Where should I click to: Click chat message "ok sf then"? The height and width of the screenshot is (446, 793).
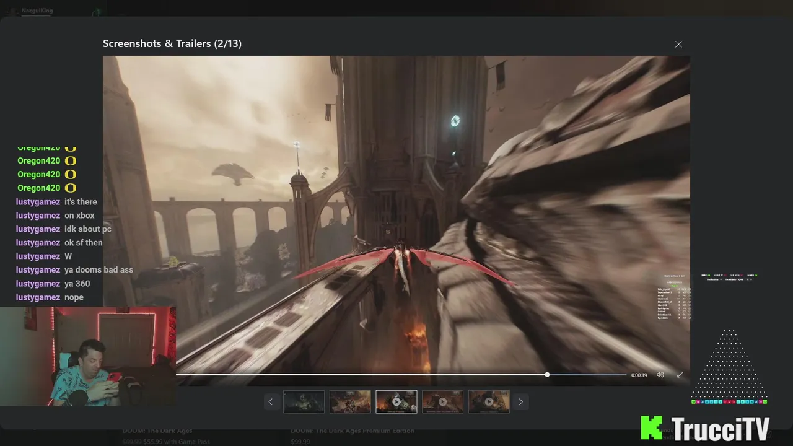pyautogui.click(x=84, y=243)
